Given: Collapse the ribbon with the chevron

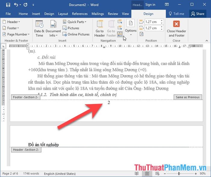Looking at the screenshot, I should coord(207,40).
